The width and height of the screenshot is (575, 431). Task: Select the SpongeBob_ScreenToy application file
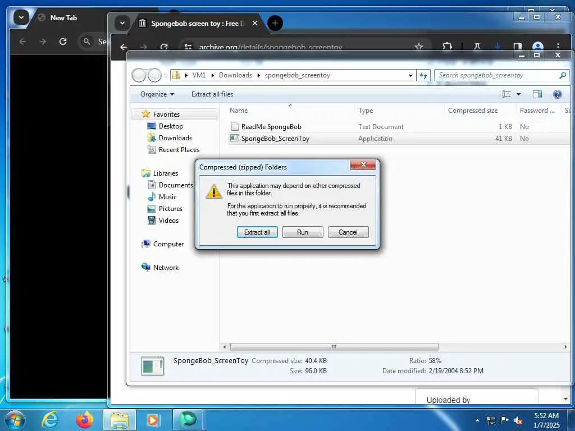tap(275, 139)
